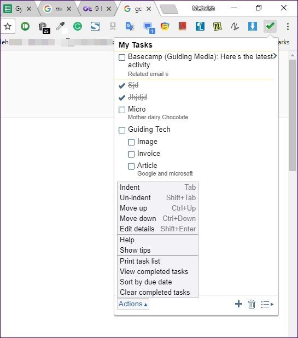This screenshot has width=298, height=338.
Task: Select Move down in the Actions menu
Action: tap(157, 218)
